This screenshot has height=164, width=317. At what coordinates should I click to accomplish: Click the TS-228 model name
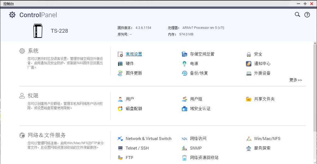point(59,31)
